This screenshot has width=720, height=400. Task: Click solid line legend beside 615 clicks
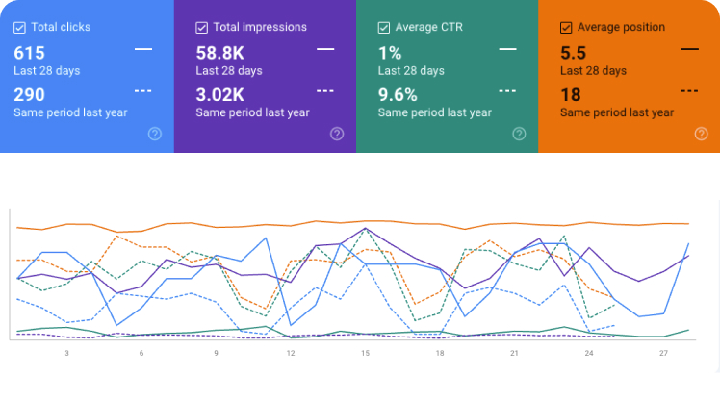[143, 49]
